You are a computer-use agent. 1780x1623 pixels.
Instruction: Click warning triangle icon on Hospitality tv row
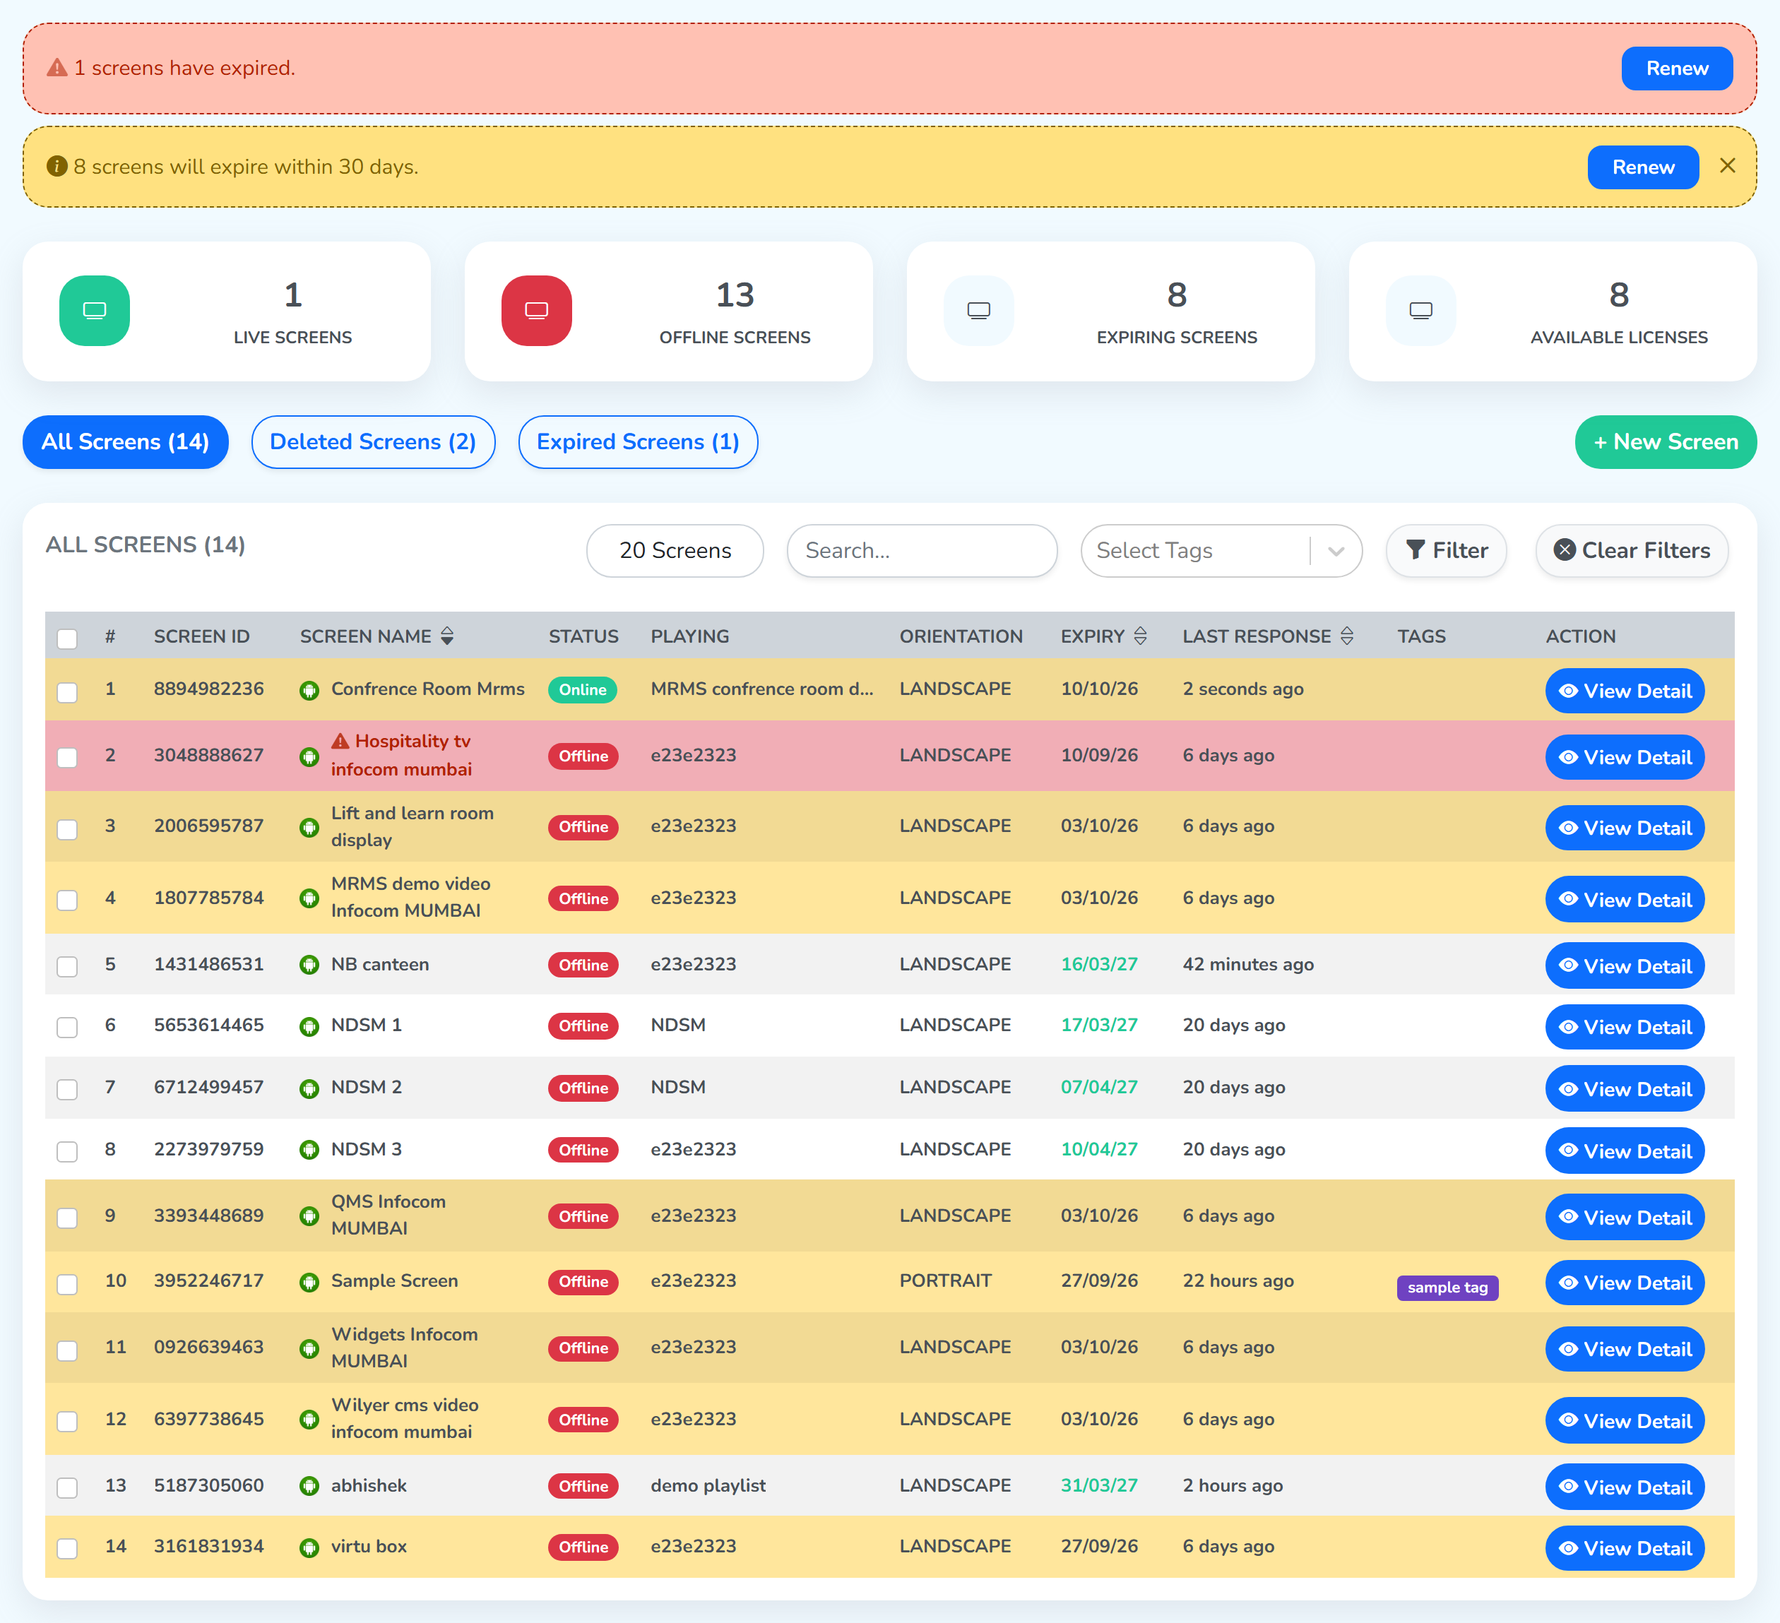tap(340, 741)
